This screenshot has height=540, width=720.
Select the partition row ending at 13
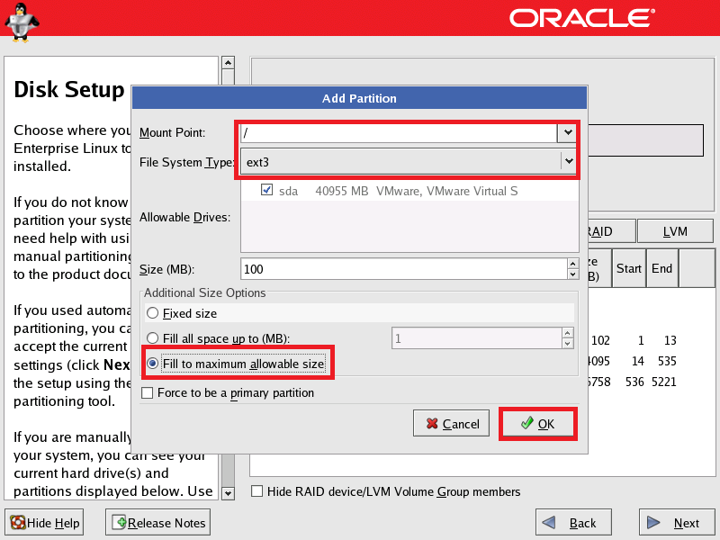click(x=650, y=340)
